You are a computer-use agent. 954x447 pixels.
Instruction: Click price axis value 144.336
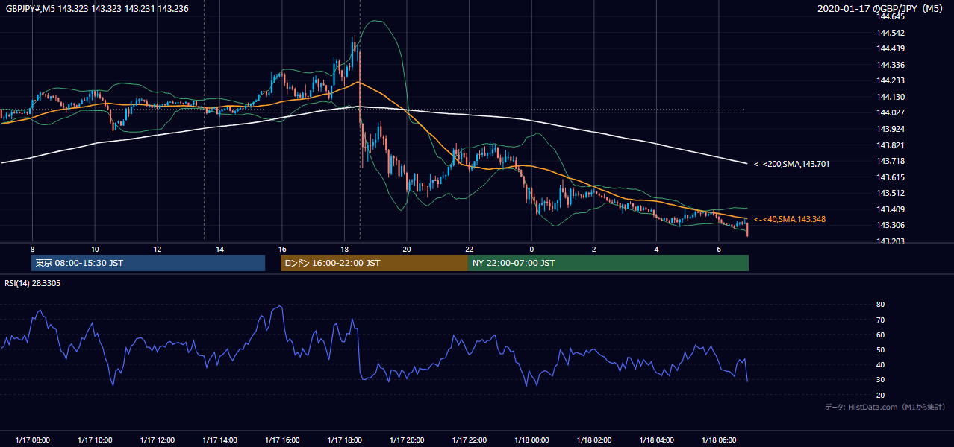[x=891, y=65]
